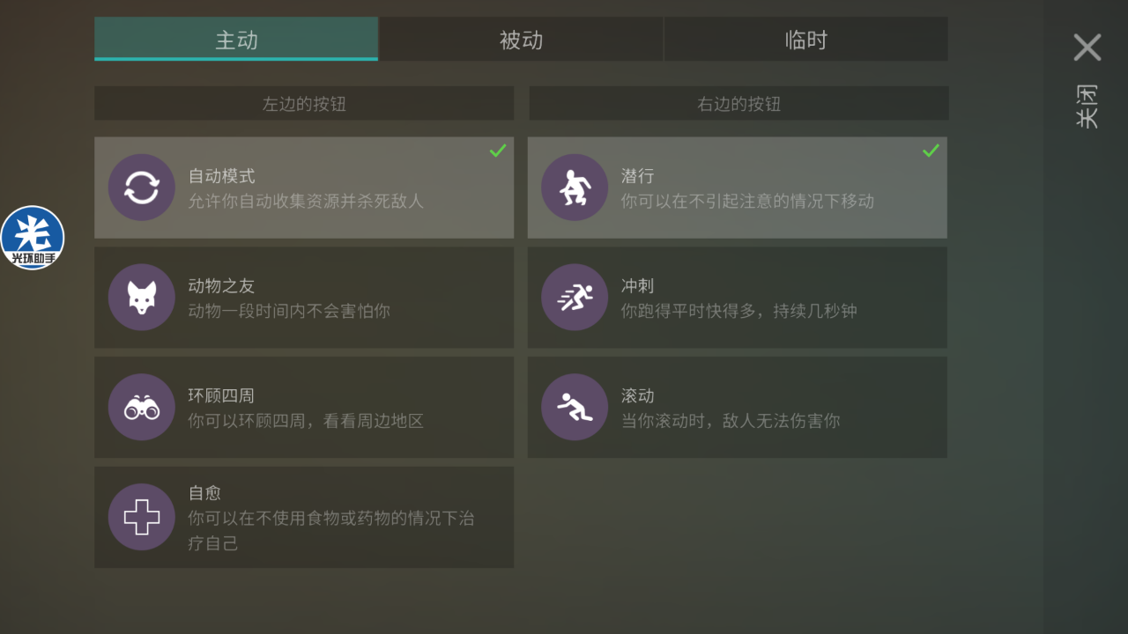Switch to the 被动 tab
1128x634 pixels.
point(521,40)
